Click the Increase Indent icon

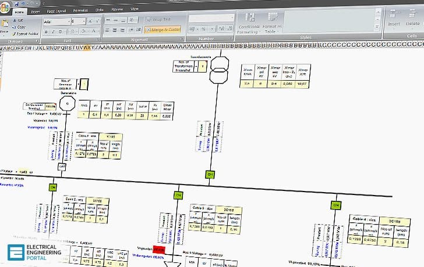point(139,30)
